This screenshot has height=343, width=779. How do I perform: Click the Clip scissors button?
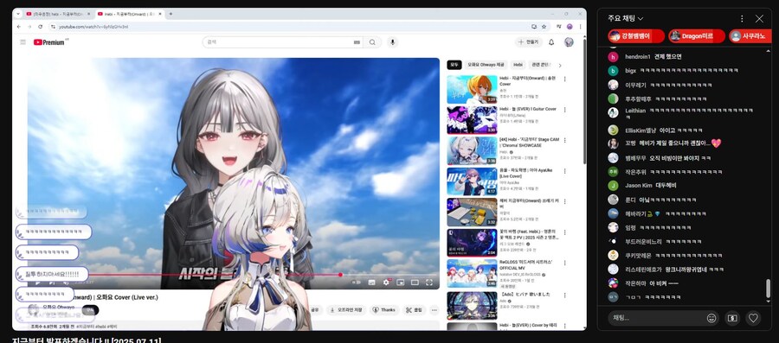(415, 310)
